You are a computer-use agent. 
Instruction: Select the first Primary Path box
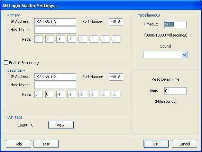(x=38, y=39)
